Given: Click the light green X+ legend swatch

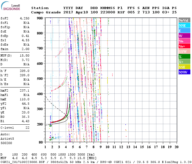Looking at the screenshot, I should (x=184, y=62).
